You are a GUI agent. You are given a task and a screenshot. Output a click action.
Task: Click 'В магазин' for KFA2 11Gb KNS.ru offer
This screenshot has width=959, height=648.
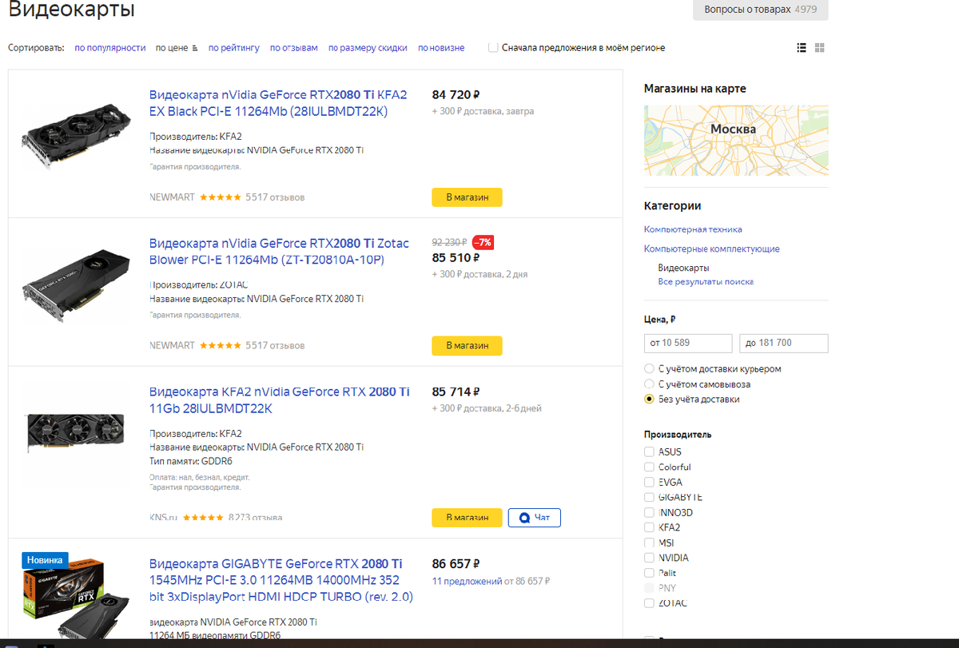467,518
